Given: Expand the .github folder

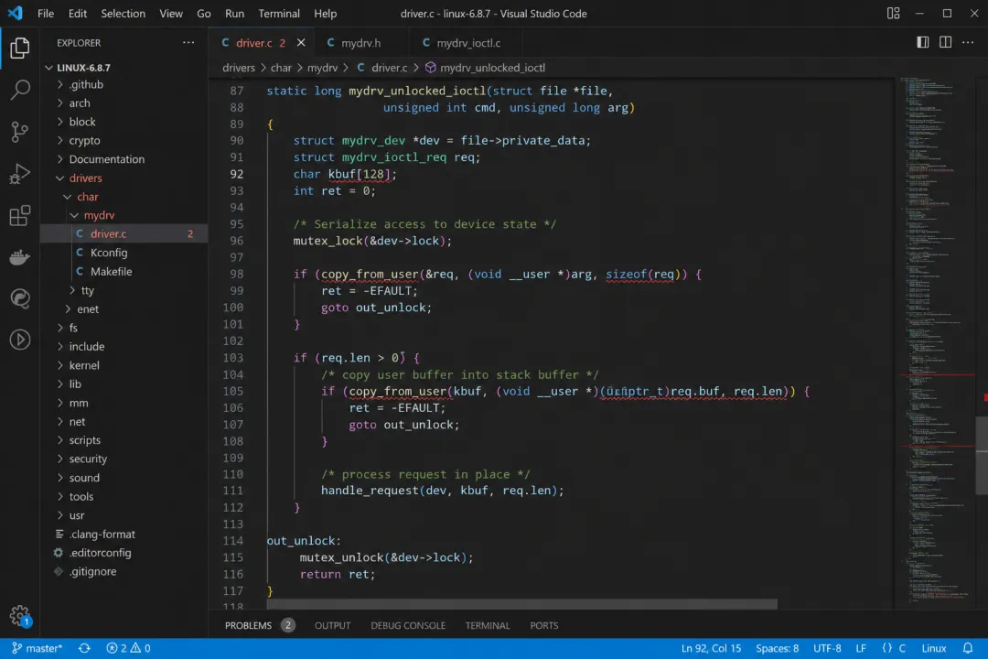Looking at the screenshot, I should pos(124,84).
